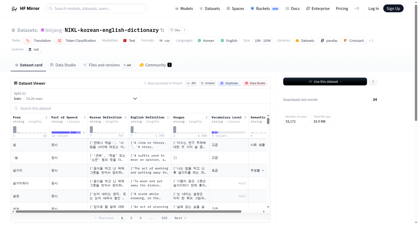
Task: Expand the more navigation menu icon
Action: [357, 9]
